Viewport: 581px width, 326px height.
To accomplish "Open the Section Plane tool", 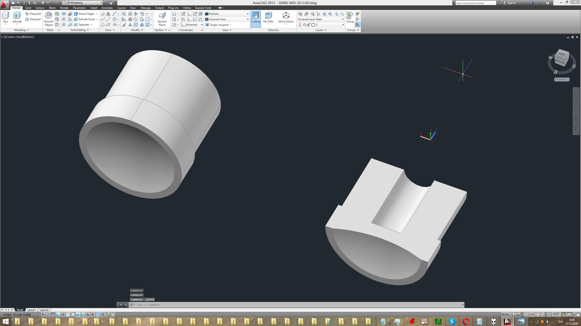I will click(x=162, y=19).
